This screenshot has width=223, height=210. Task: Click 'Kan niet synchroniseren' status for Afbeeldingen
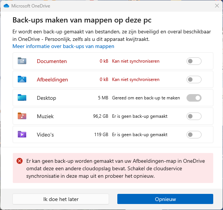click(136, 79)
